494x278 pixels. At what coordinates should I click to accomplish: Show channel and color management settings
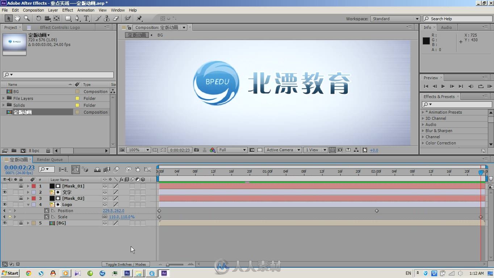pos(213,150)
